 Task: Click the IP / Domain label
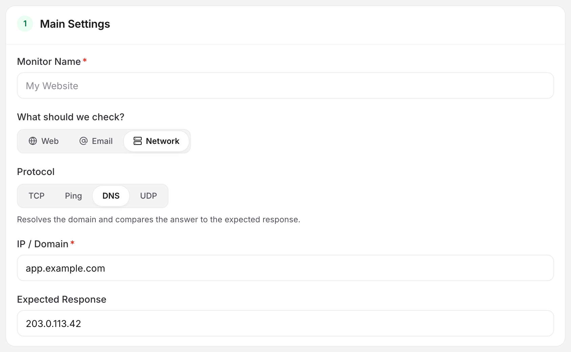43,244
